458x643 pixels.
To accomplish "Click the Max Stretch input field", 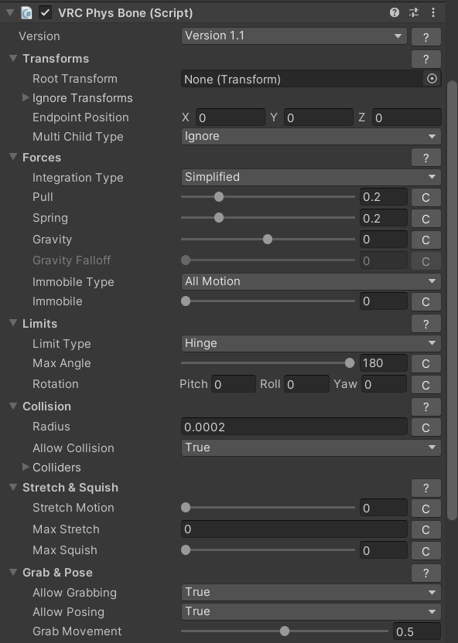I will pos(294,529).
